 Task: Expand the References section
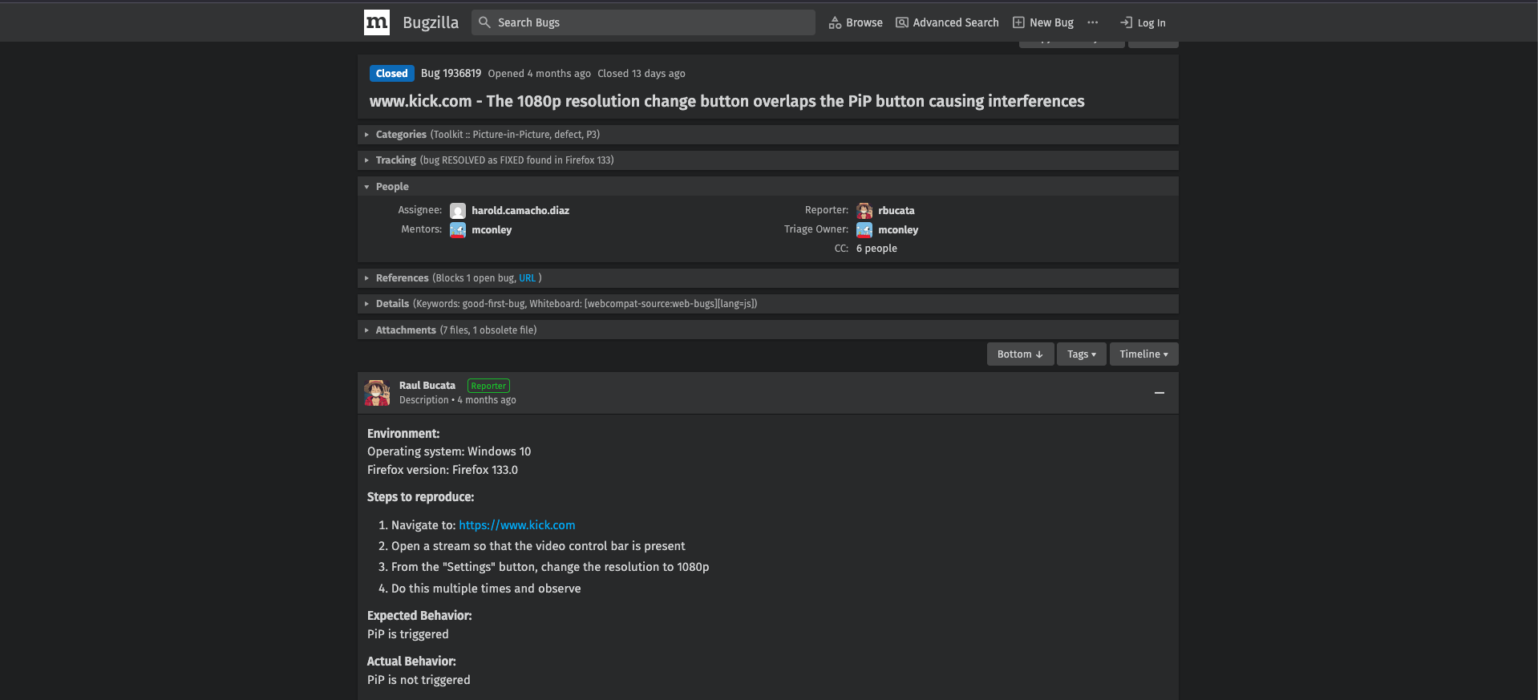pyautogui.click(x=767, y=278)
